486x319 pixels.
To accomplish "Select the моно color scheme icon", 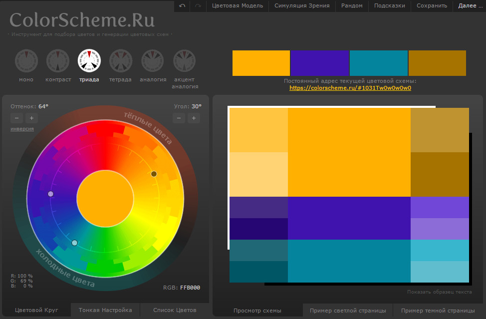I will point(26,61).
